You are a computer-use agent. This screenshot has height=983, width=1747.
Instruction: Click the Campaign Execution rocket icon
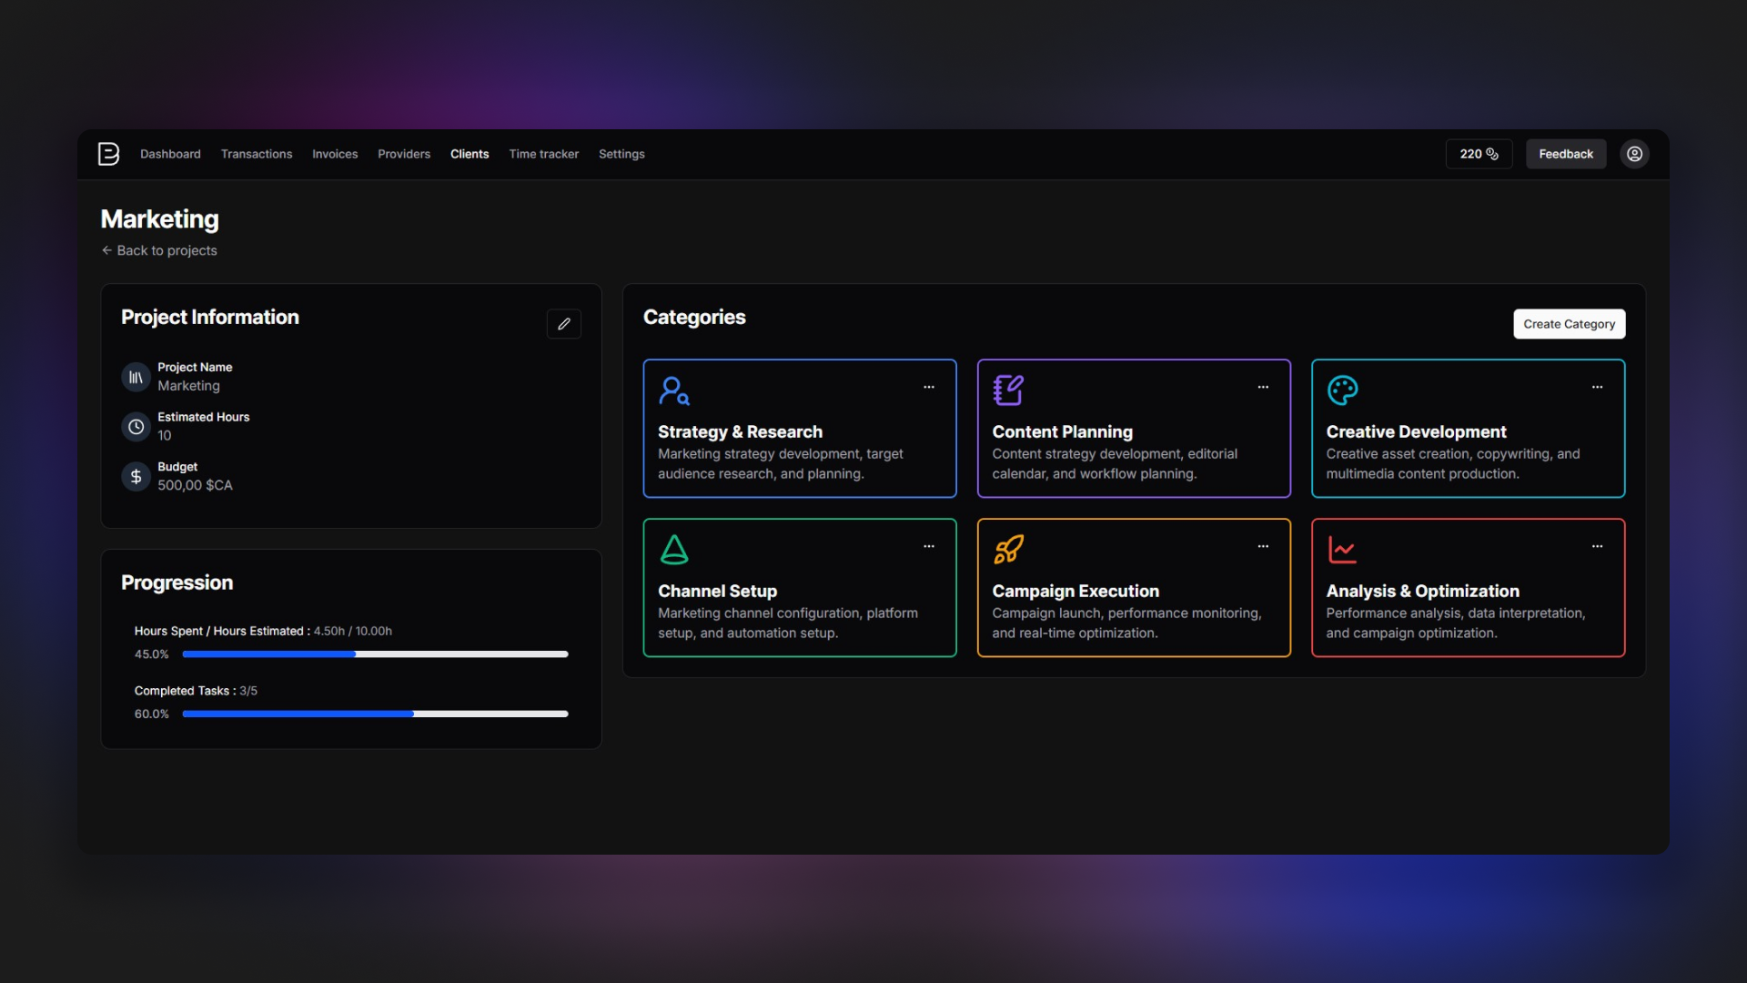click(1009, 549)
